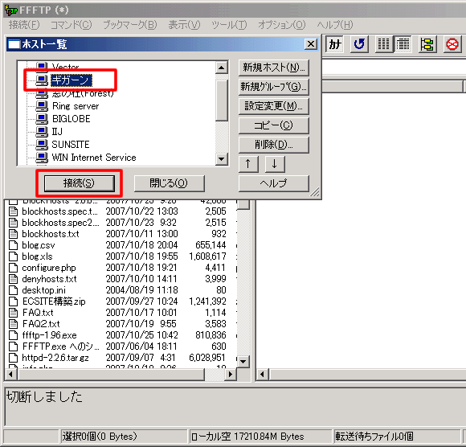This screenshot has height=447, width=466.
Task: Click host list scrollbar down arrow
Action: [222, 159]
